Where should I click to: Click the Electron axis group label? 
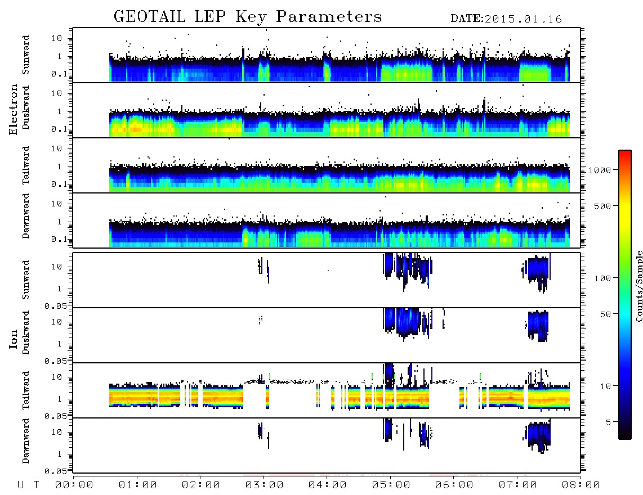pos(14,110)
